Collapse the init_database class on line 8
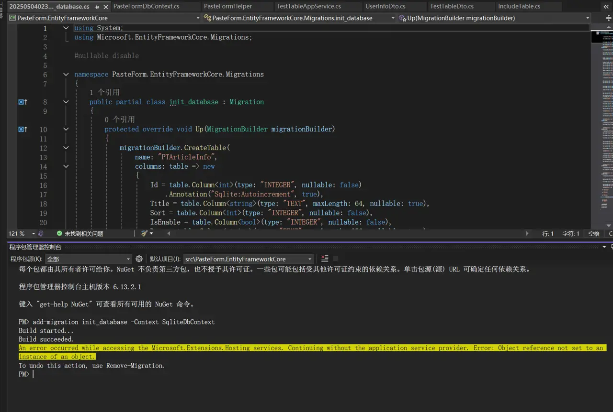613x412 pixels. (x=66, y=102)
